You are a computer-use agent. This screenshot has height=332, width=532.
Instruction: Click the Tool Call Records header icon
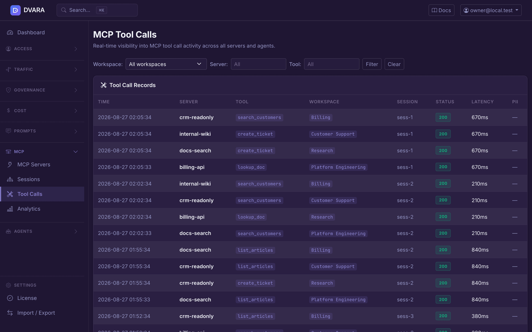[103, 85]
